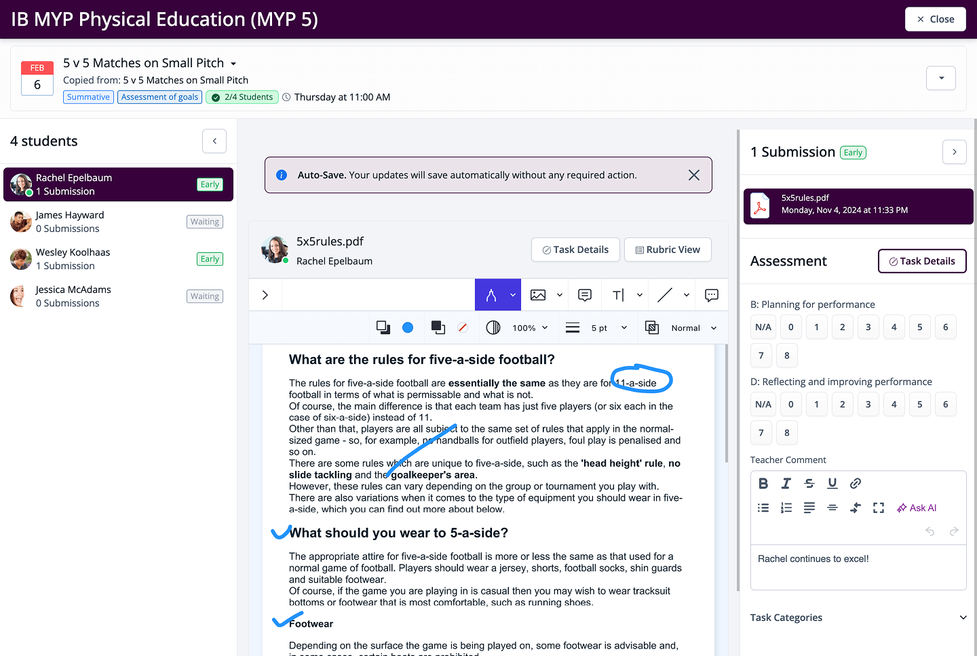Toggle bold in Teacher Comment editor
The height and width of the screenshot is (656, 977).
[763, 483]
